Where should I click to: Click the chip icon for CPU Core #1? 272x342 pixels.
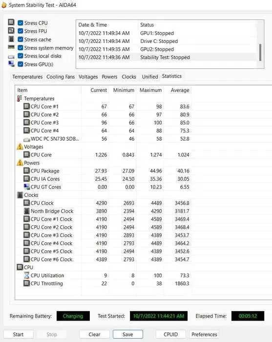click(26, 107)
